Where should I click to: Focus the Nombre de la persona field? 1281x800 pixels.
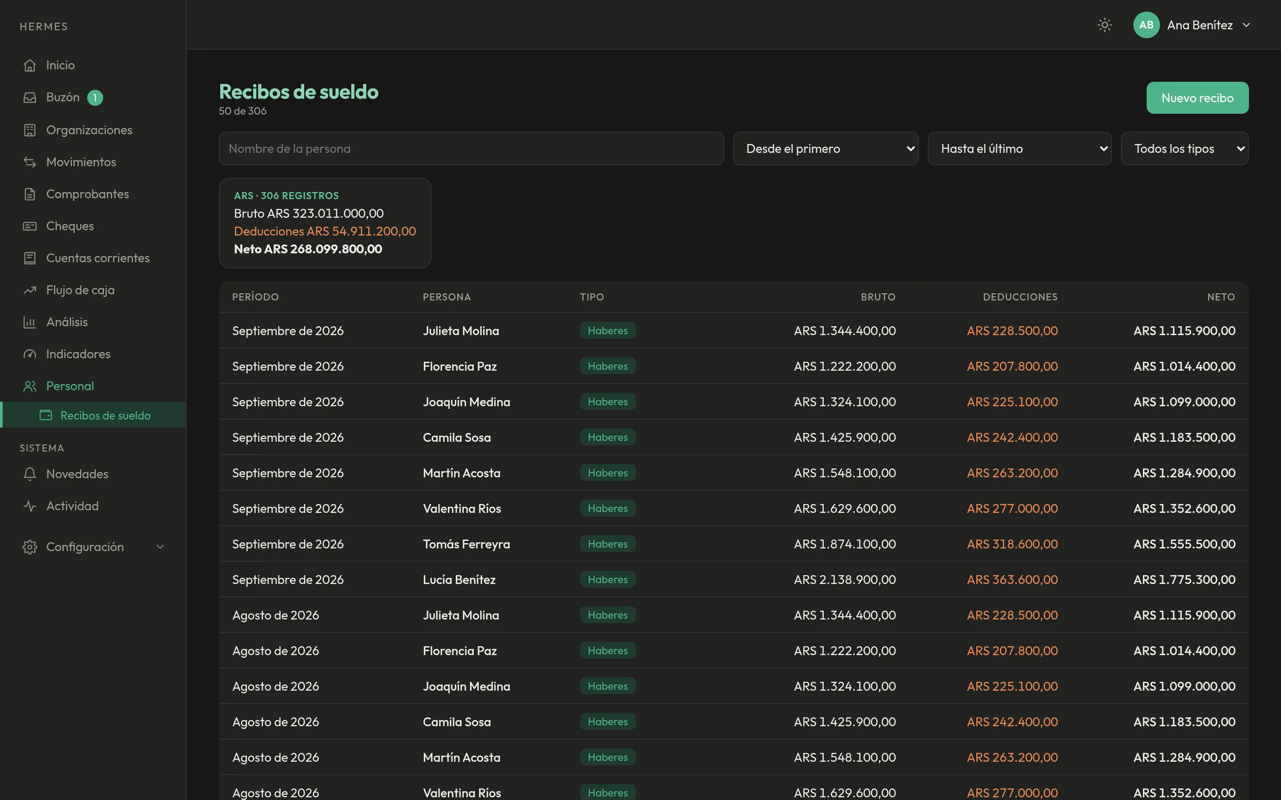point(471,149)
